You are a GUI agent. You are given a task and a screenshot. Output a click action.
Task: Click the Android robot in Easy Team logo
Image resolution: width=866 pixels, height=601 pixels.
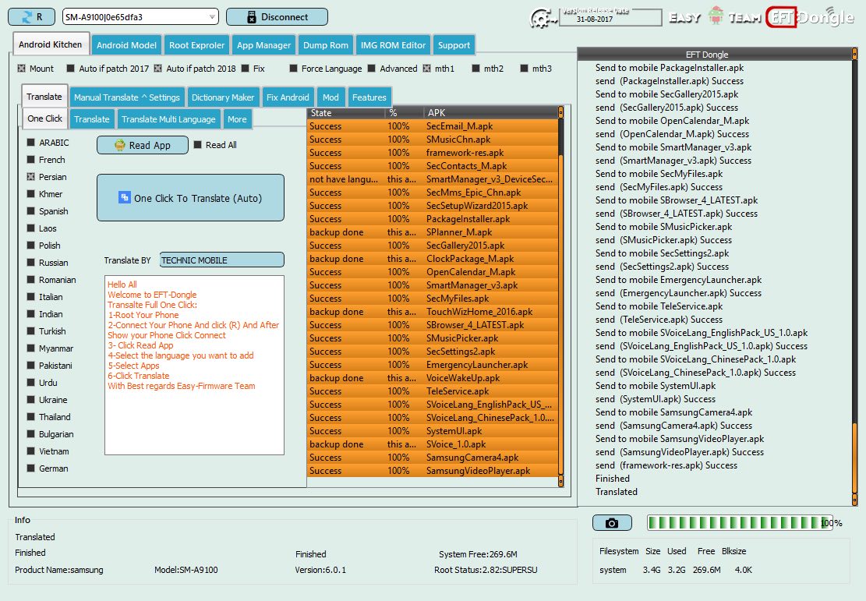(716, 16)
